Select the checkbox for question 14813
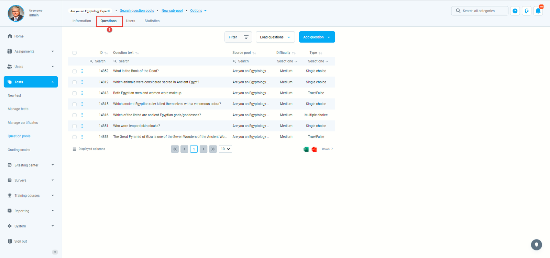The height and width of the screenshot is (258, 550). click(x=75, y=93)
